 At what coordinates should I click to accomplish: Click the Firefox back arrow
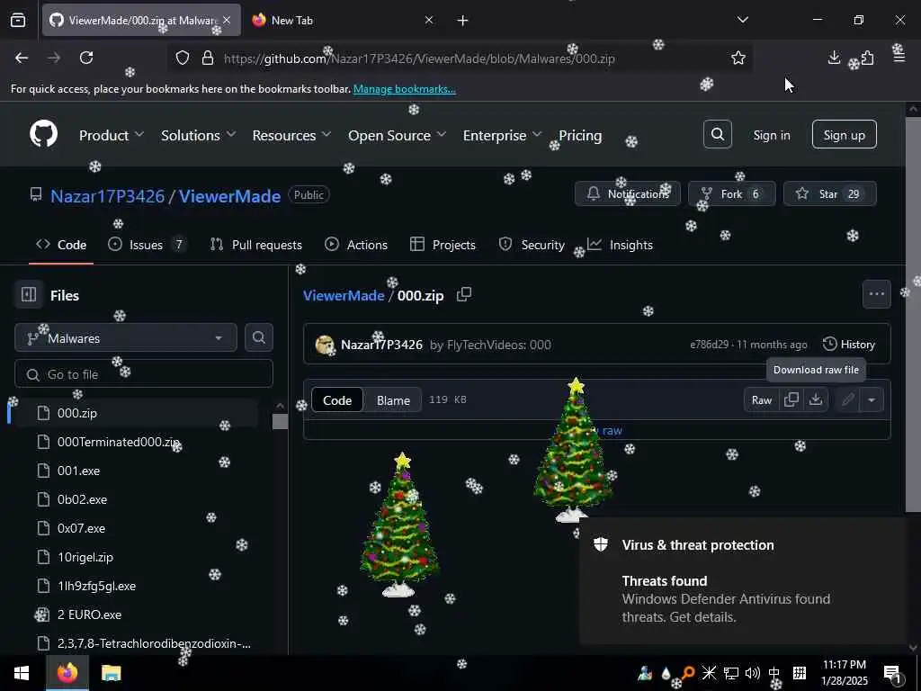pyautogui.click(x=22, y=58)
